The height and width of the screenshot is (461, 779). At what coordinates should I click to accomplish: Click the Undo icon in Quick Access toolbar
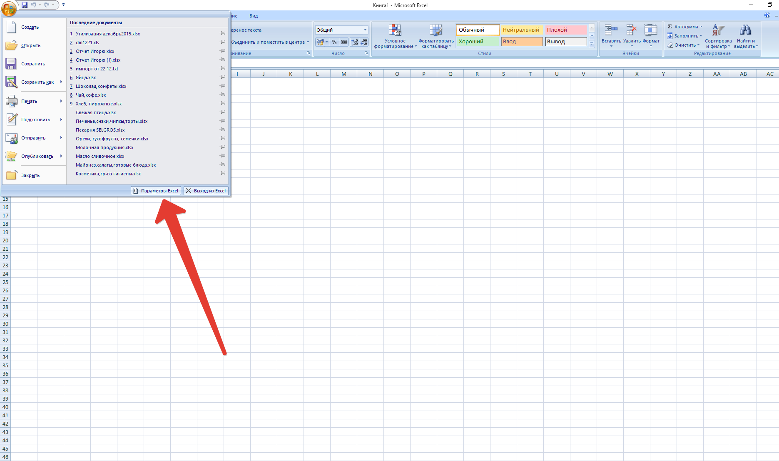34,5
